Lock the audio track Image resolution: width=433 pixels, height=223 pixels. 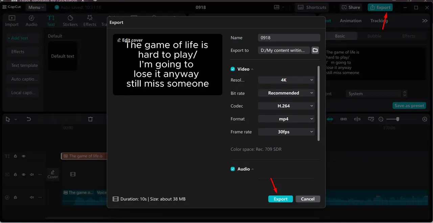(x=16, y=197)
